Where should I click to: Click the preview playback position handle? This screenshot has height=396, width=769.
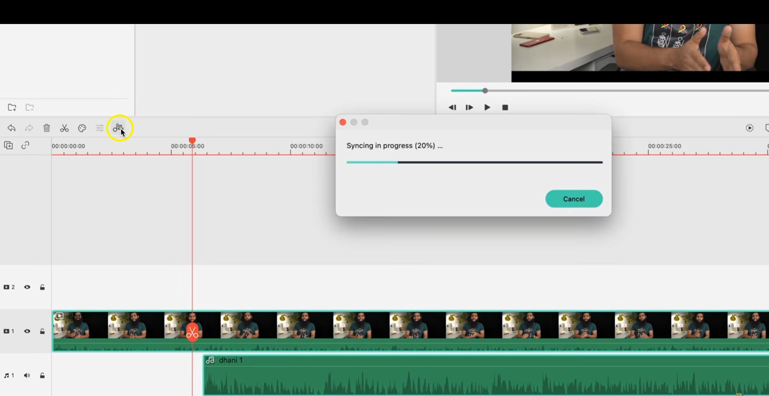coord(485,91)
